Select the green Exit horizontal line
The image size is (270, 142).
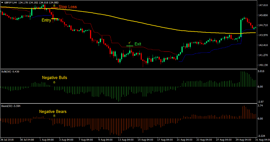click(x=130, y=46)
